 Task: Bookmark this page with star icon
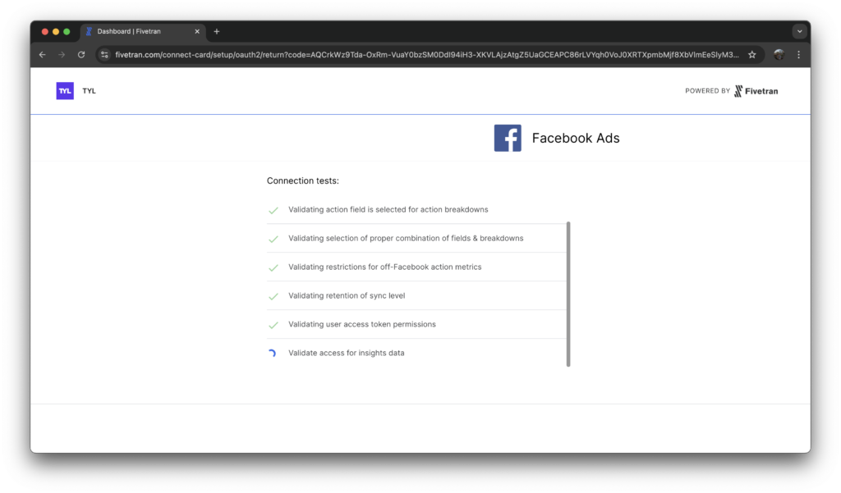(x=751, y=55)
